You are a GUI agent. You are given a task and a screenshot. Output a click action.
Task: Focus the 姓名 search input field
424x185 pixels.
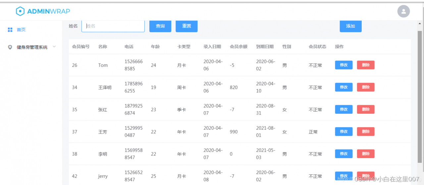(x=113, y=26)
